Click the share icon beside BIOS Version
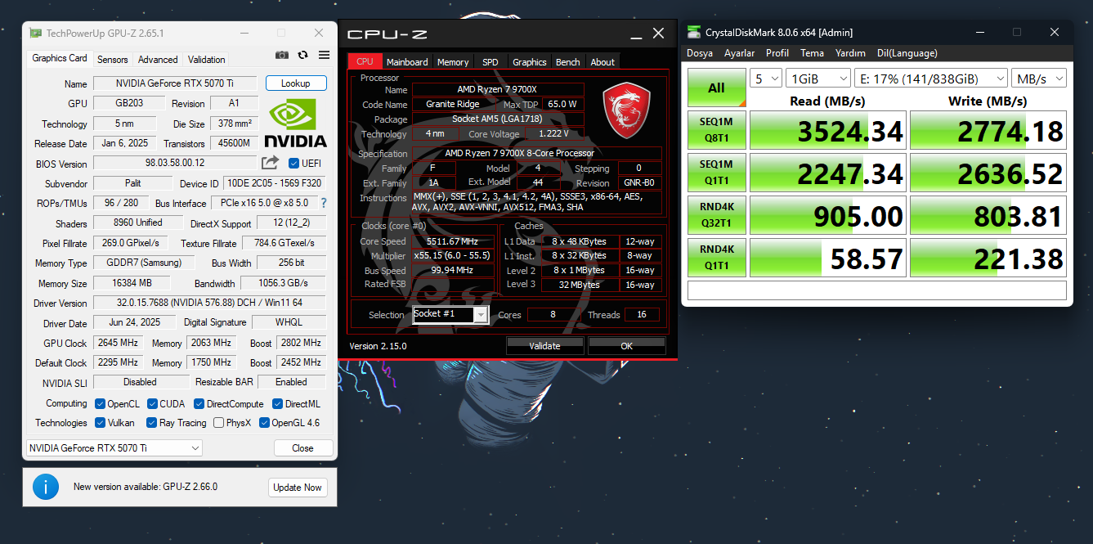The image size is (1093, 544). coord(270,163)
